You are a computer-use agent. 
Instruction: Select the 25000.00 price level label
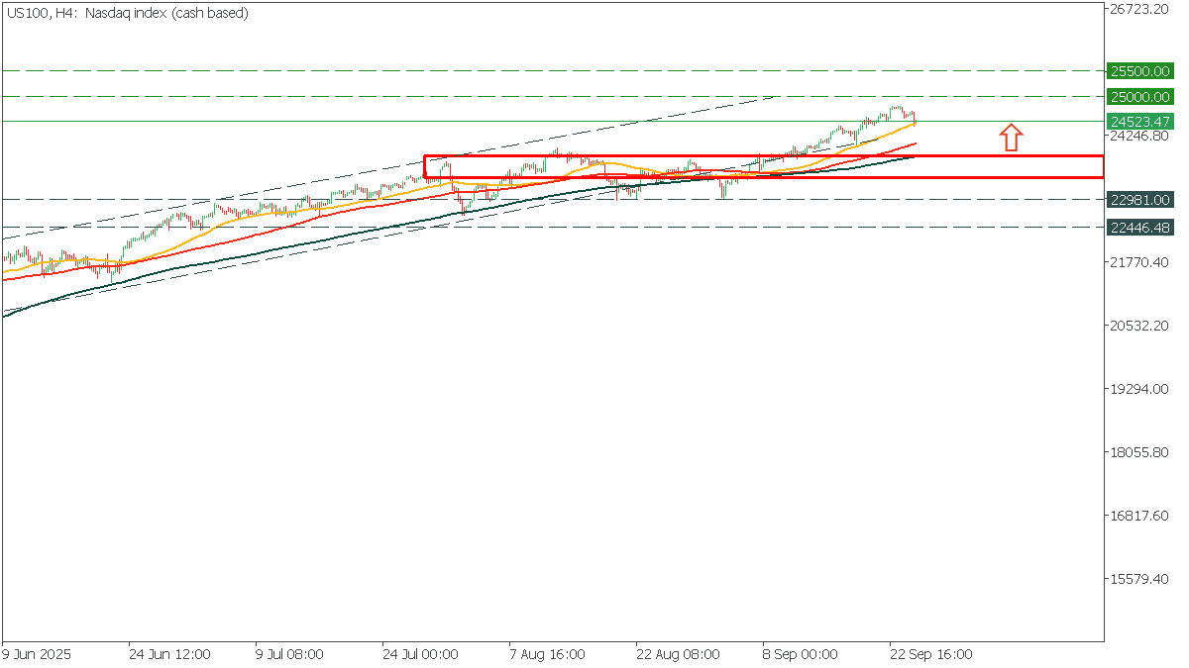(1139, 96)
